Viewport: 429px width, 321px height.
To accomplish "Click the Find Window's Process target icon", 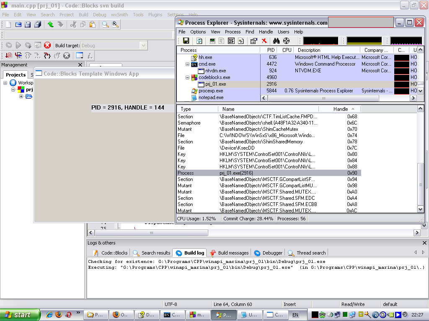I will [x=287, y=41].
